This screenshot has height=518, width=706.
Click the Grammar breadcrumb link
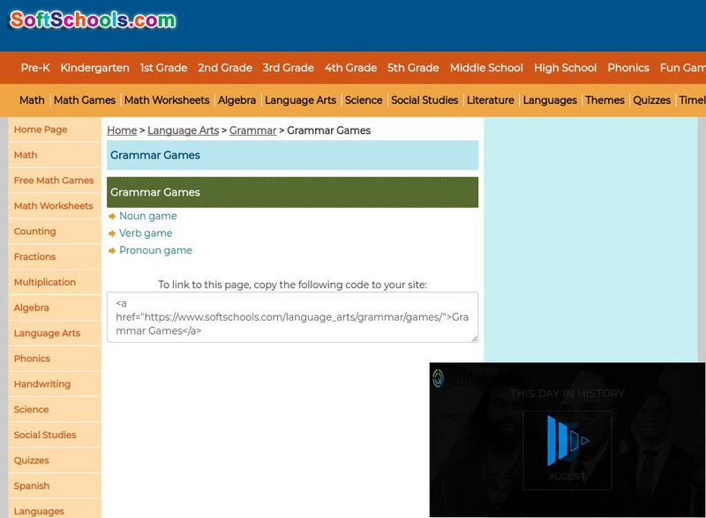(252, 130)
